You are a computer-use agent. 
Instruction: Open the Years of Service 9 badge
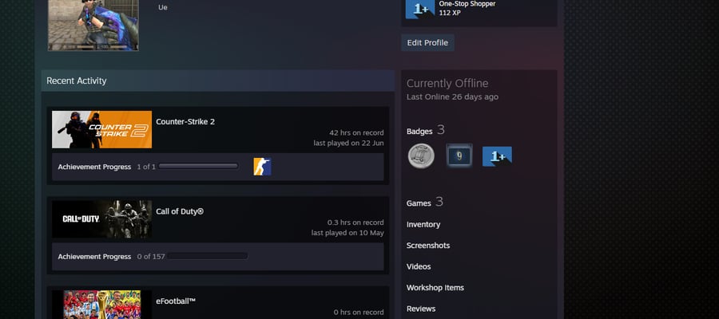click(459, 156)
